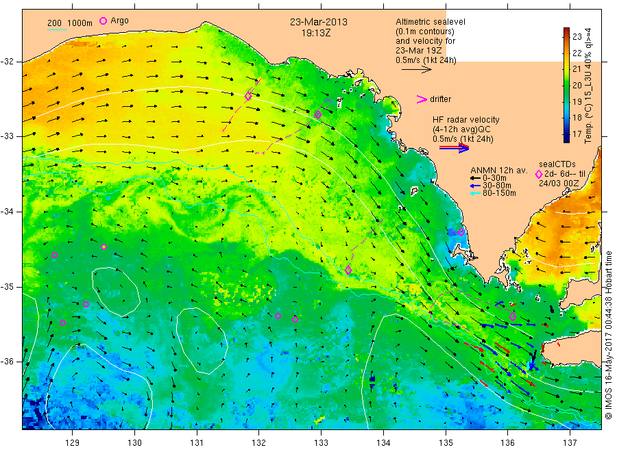This screenshot has height=452, width=617.
Task: Click sealCTD diamond near 133°E, 32.7°S
Action: click(318, 115)
